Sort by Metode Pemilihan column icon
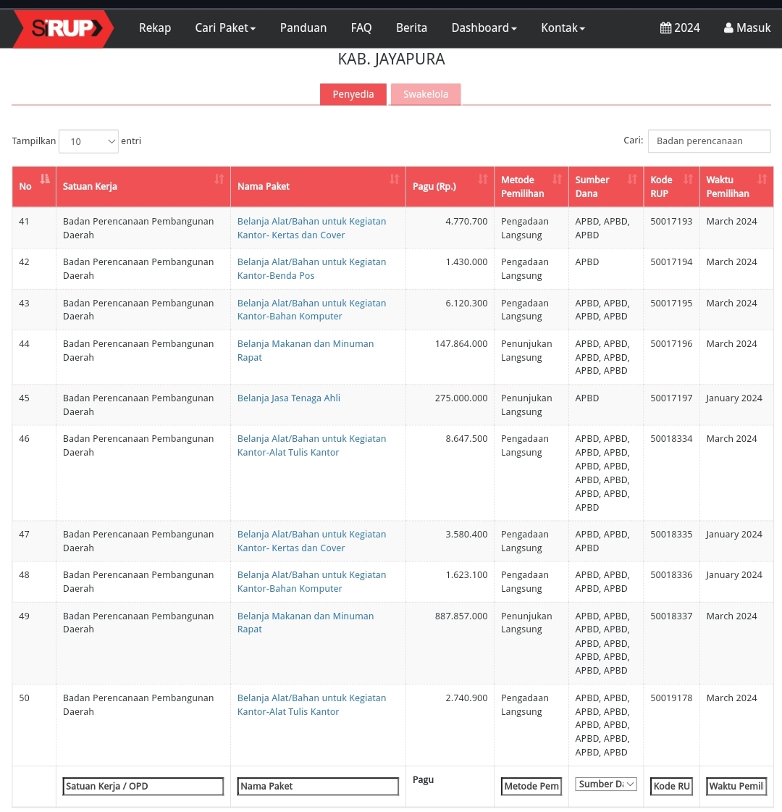 coord(558,179)
